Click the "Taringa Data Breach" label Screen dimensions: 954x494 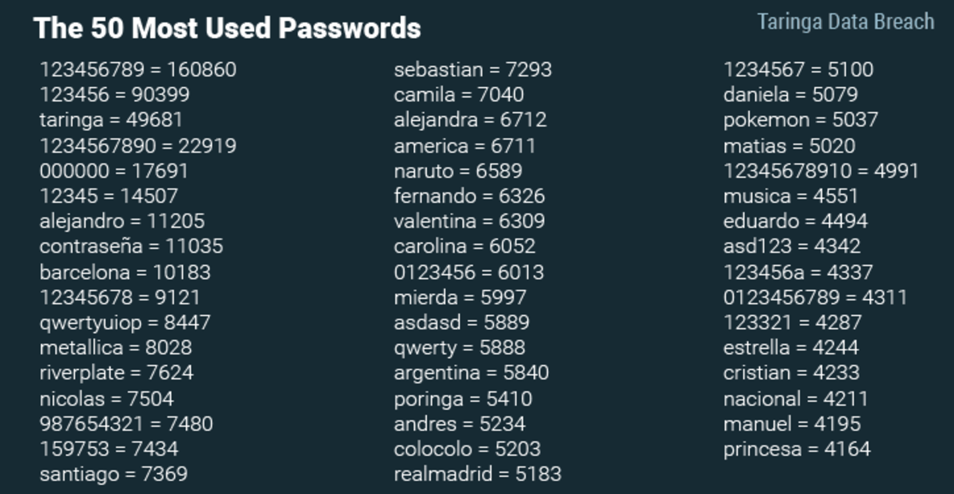tap(845, 22)
